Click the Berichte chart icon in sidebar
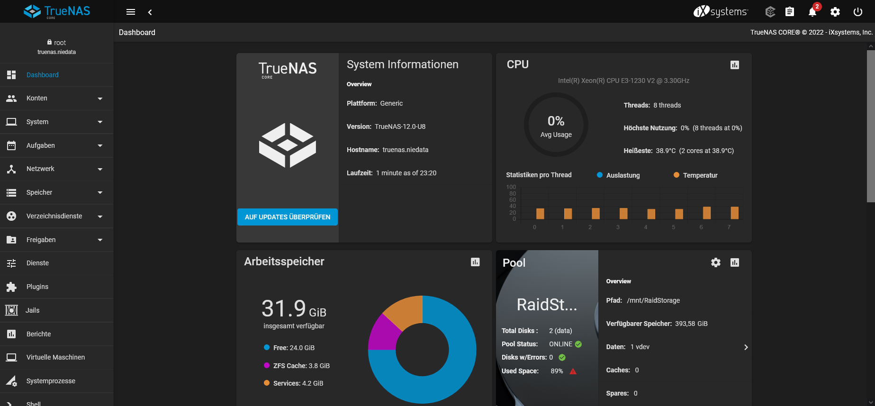The height and width of the screenshot is (406, 875). pyautogui.click(x=11, y=334)
